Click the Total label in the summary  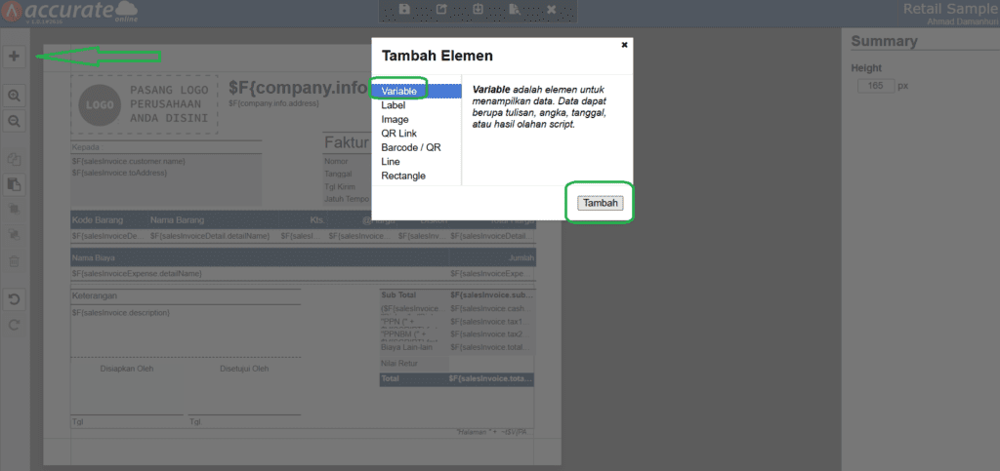click(390, 378)
